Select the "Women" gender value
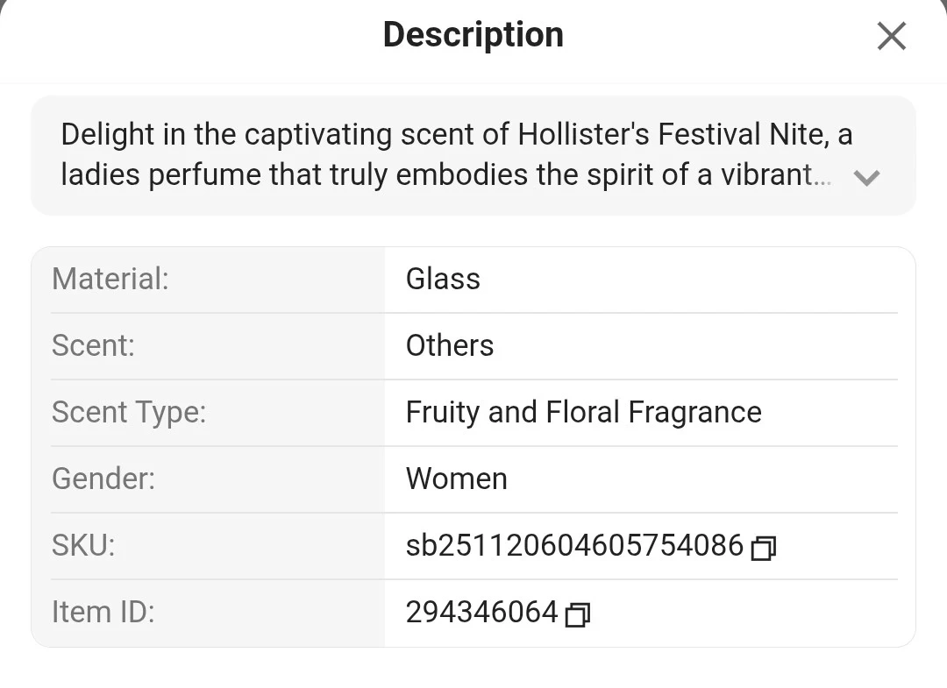Screen dimensions: 947x688 coord(456,479)
